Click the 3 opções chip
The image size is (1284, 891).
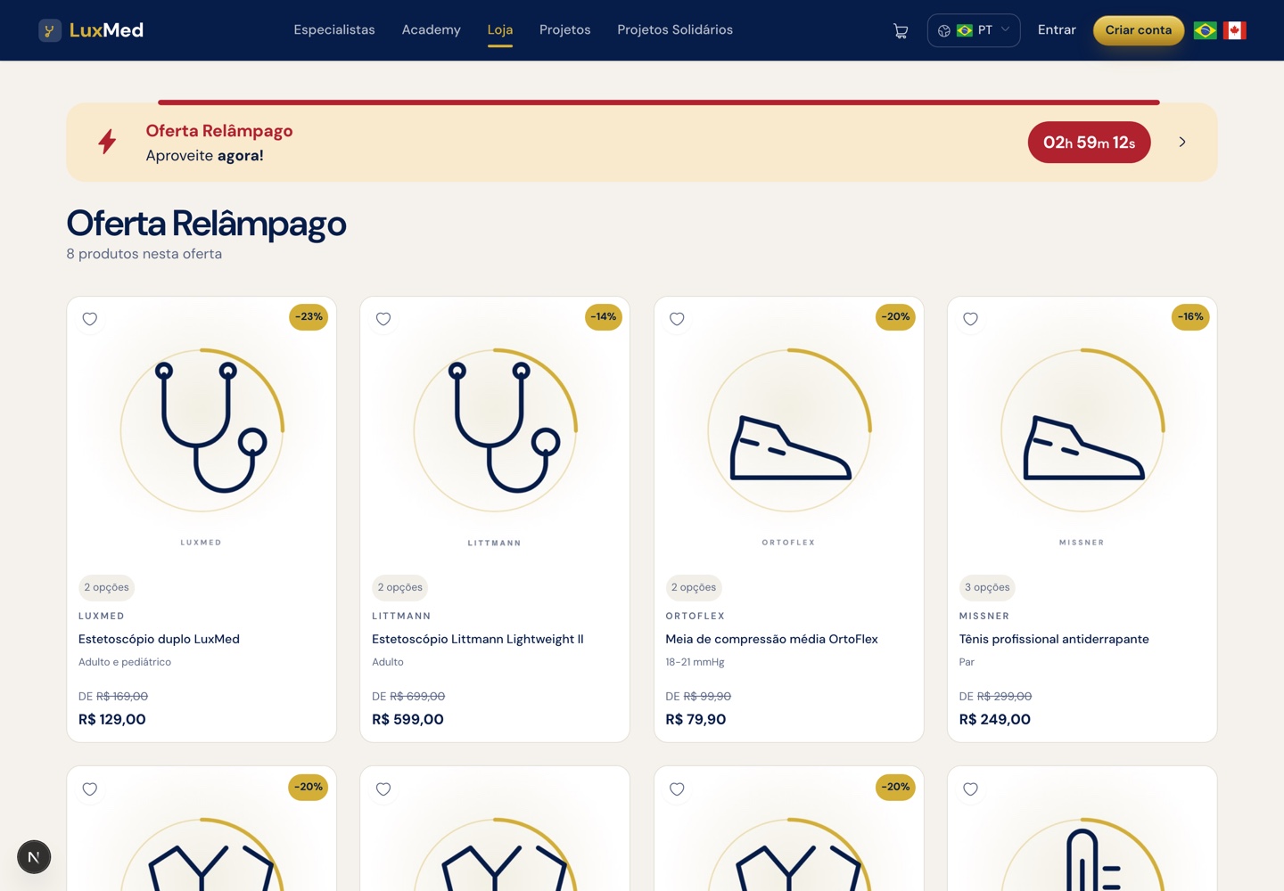point(987,587)
